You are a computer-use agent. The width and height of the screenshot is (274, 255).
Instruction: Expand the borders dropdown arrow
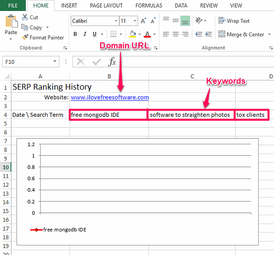121,34
